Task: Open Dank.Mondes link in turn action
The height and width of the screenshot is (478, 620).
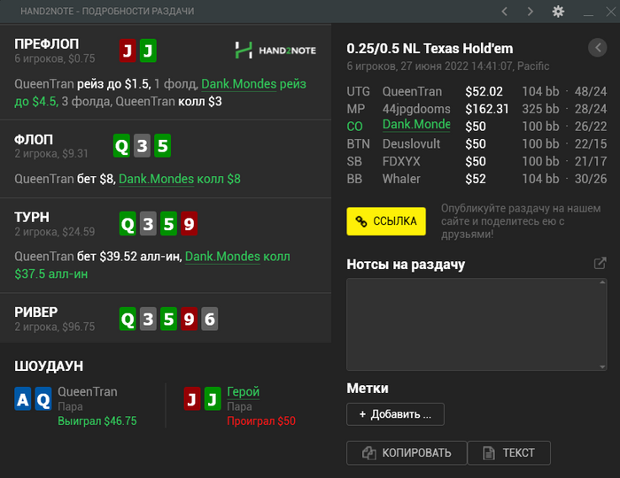Action: (222, 257)
